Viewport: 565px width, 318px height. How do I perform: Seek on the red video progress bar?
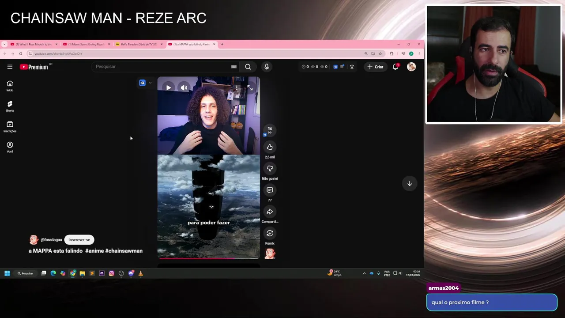point(208,258)
